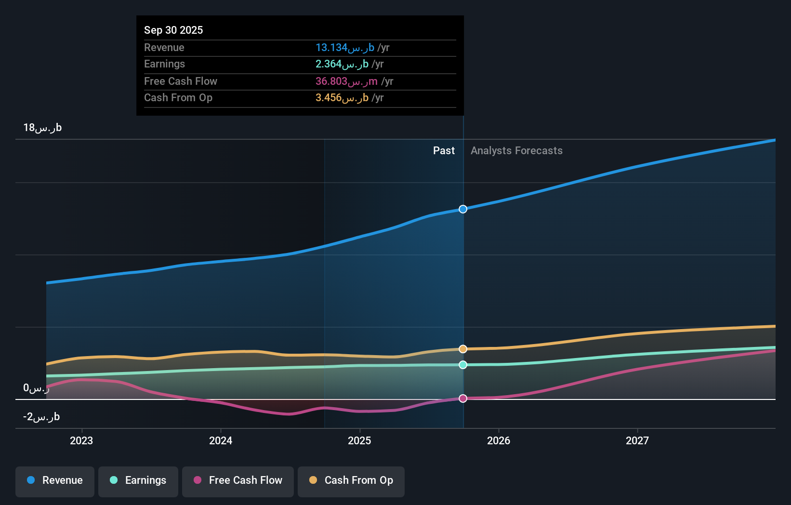Hide Free Cash Flow series from chart
791x505 pixels.
[x=237, y=480]
